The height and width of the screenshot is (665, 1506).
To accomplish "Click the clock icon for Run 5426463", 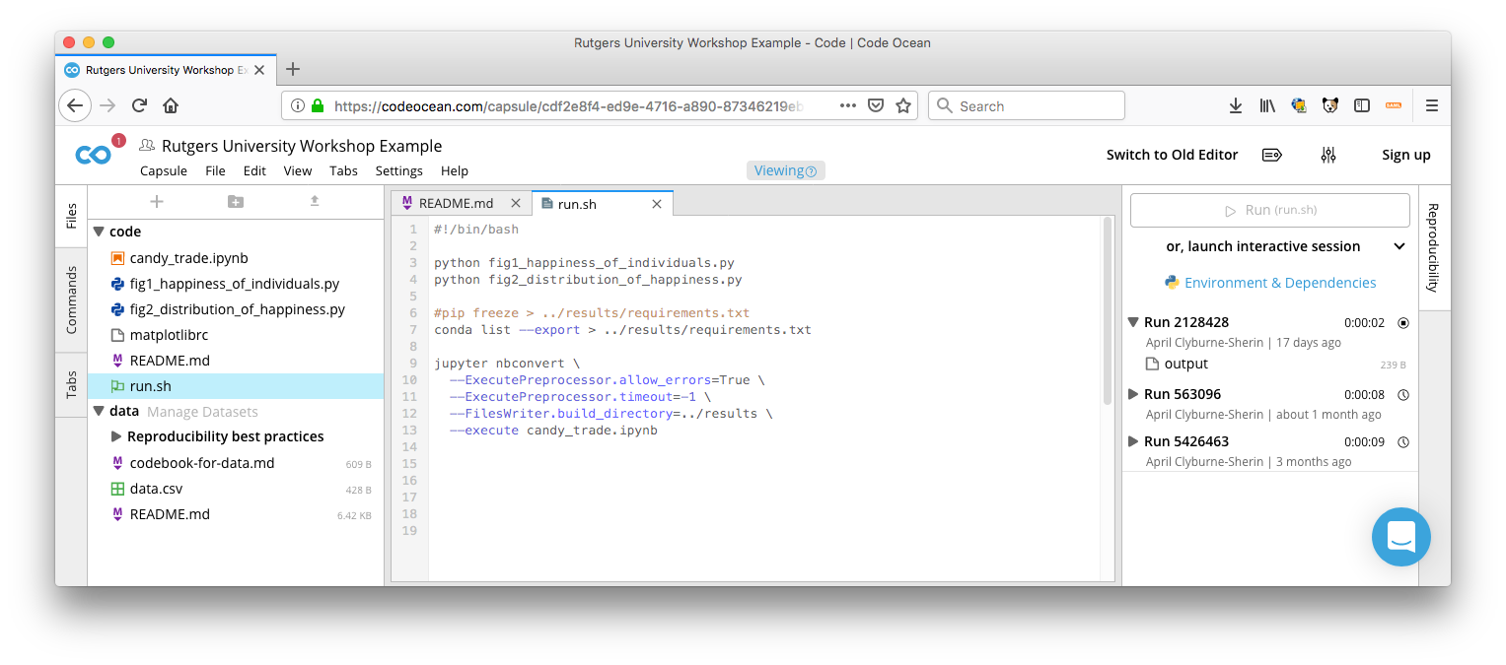I will [1403, 441].
